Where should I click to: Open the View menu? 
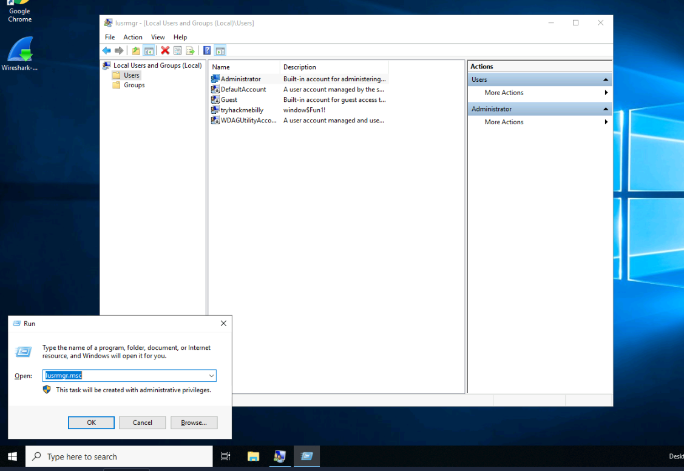tap(158, 37)
